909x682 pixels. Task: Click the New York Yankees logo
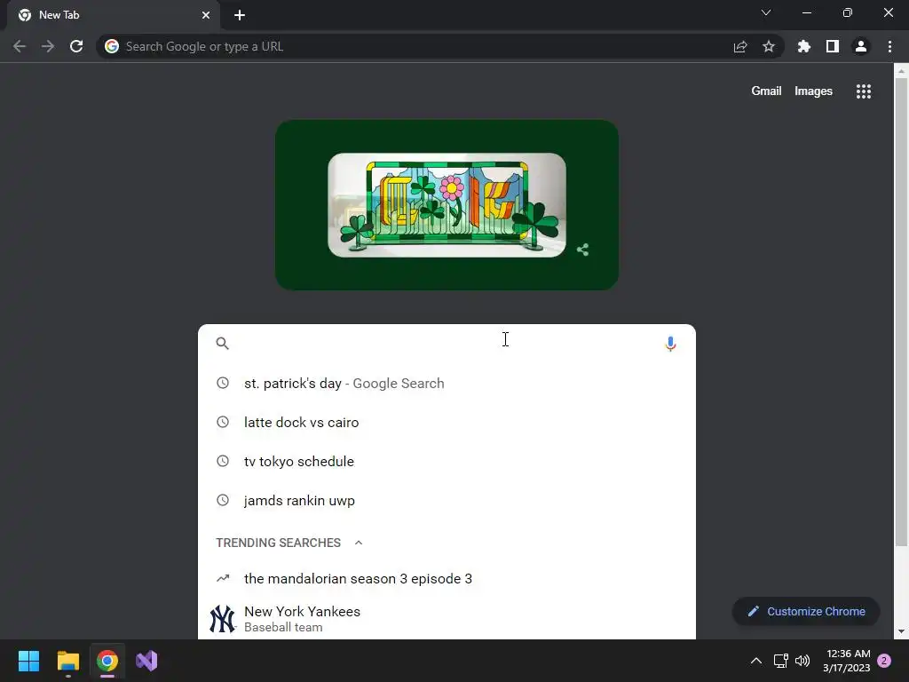point(222,619)
